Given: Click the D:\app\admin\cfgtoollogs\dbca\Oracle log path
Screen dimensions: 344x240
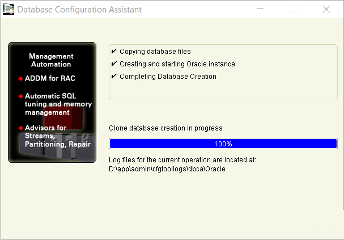Looking at the screenshot, I should point(167,169).
